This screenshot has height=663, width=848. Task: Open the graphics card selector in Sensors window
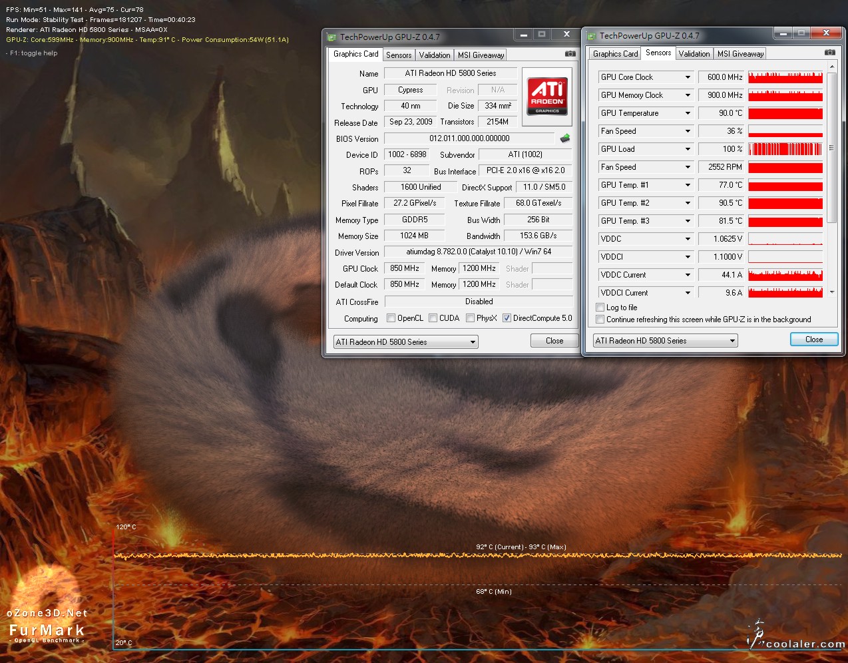click(666, 341)
